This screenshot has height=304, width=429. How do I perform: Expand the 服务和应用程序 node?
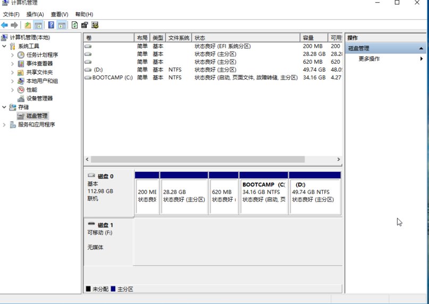click(x=4, y=125)
